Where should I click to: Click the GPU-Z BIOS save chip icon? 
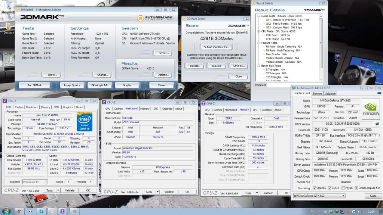click(x=377, y=124)
